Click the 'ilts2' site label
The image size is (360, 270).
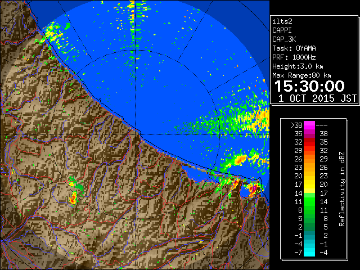coord(282,21)
